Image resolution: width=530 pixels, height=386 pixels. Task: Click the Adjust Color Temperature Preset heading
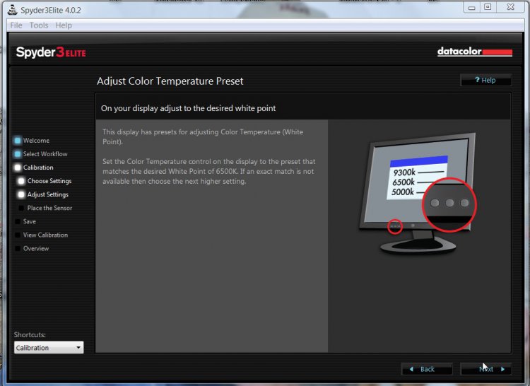tap(170, 81)
